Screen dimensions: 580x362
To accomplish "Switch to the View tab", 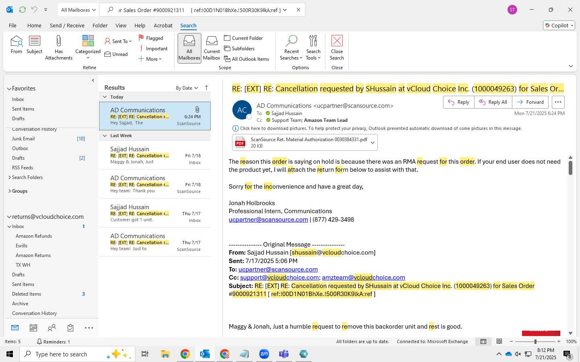I will [121, 25].
